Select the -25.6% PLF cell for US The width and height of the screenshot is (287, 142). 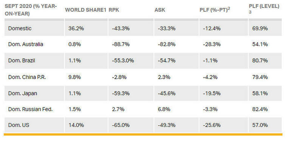click(x=212, y=125)
